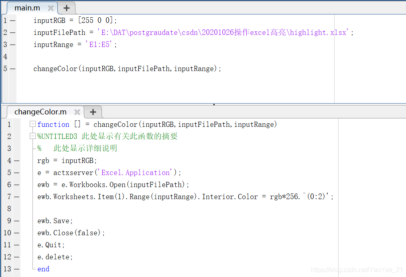Screen dimensions: 406x277
Task: Click the Interior.Color assignment line
Action: [x=185, y=197]
